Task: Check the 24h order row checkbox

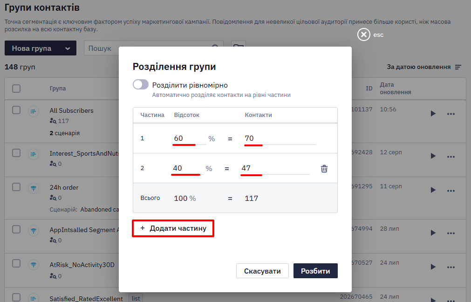Action: click(x=16, y=187)
